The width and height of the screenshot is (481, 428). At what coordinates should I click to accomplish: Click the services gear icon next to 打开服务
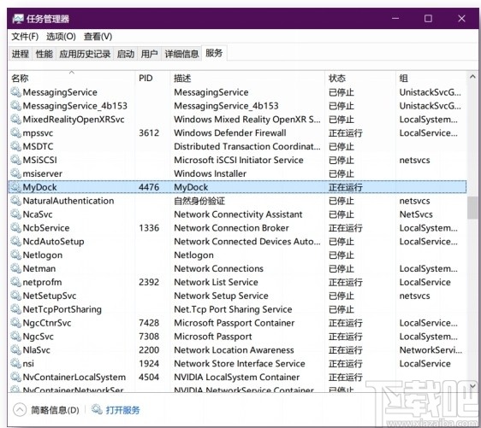point(97,409)
